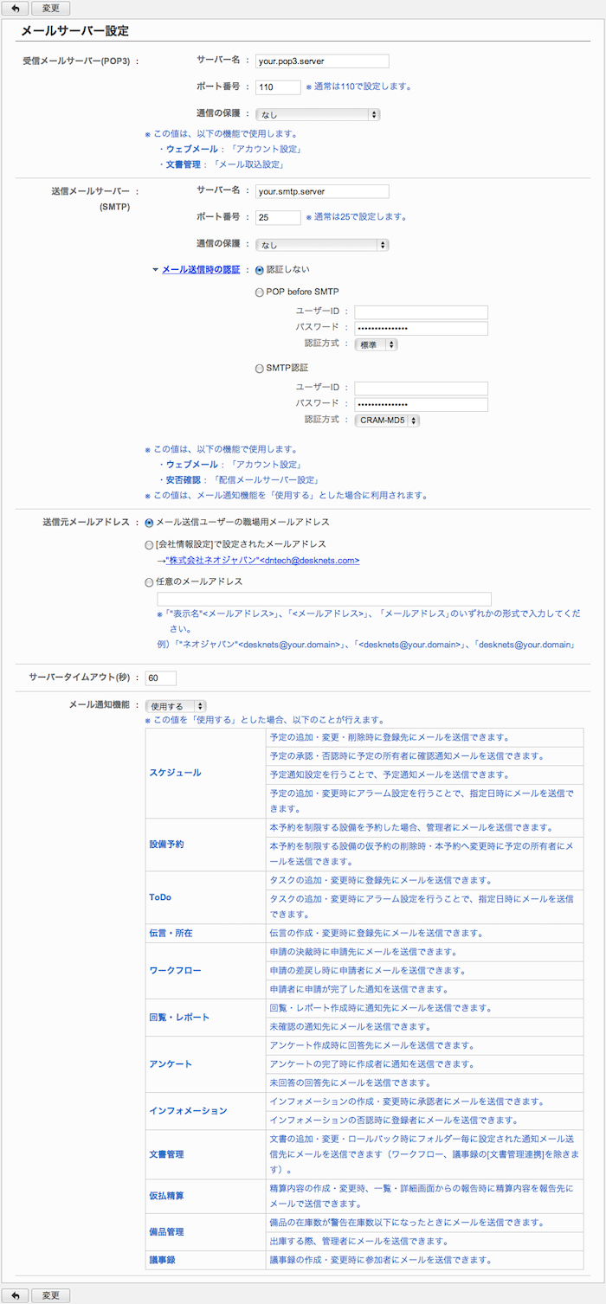Click 備品管理 row heading
Viewport: 606px width, 1304px height.
[166, 1231]
